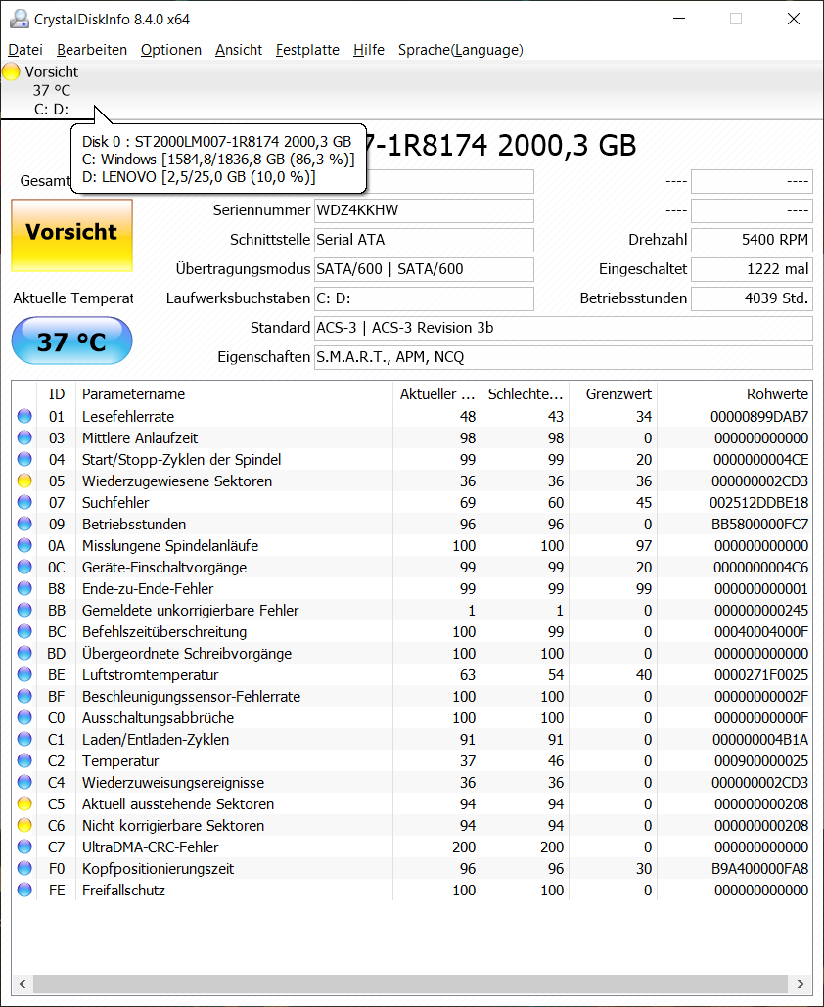Click status dot of Laden/Entladen-Zyklen row
This screenshot has height=1007, width=824.
click(x=24, y=739)
